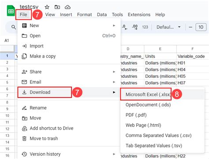Open the 123 number format menu

145,27
